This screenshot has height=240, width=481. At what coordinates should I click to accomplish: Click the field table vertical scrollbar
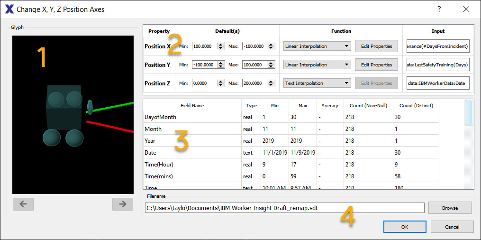[x=469, y=144]
